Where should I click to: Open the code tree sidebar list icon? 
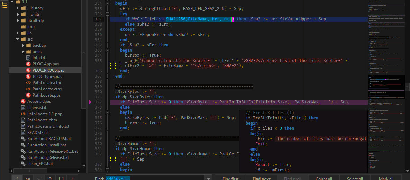(4, 5)
